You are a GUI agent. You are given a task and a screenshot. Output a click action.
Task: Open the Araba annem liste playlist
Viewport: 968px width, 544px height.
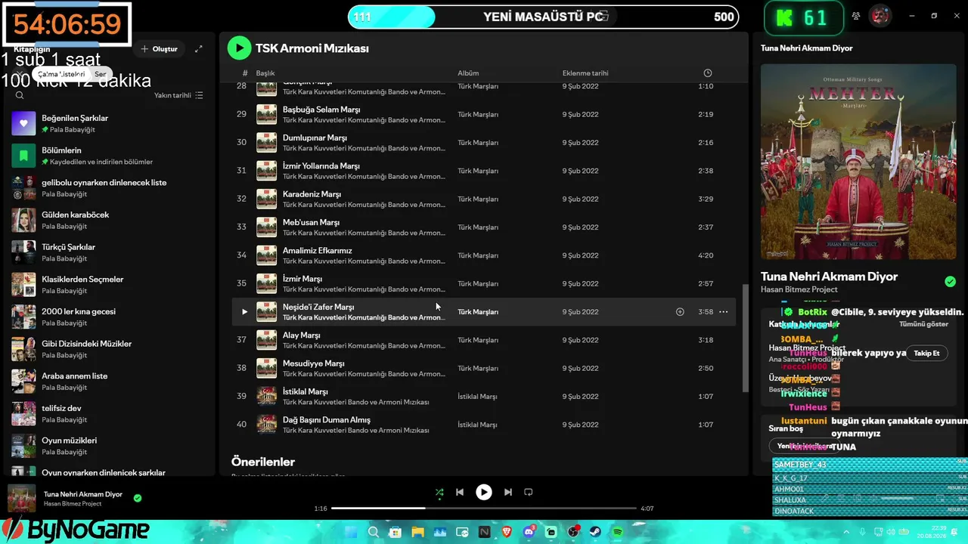pyautogui.click(x=109, y=381)
